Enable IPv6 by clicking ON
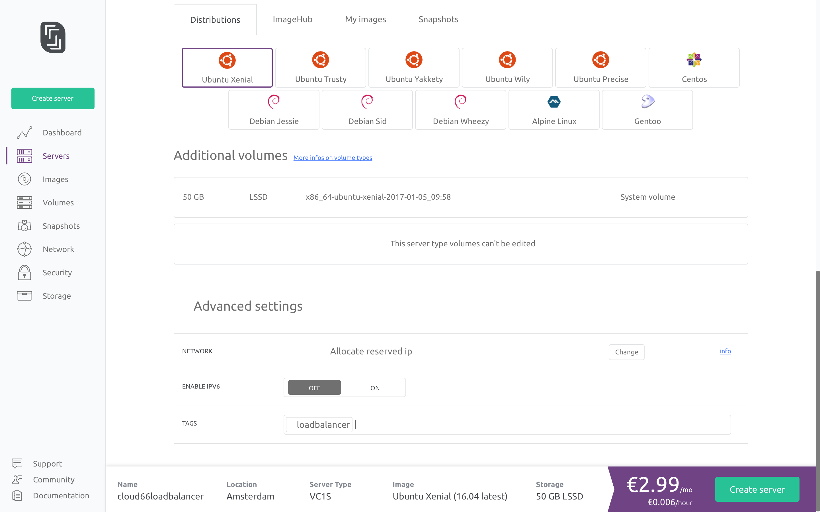 [x=374, y=388]
